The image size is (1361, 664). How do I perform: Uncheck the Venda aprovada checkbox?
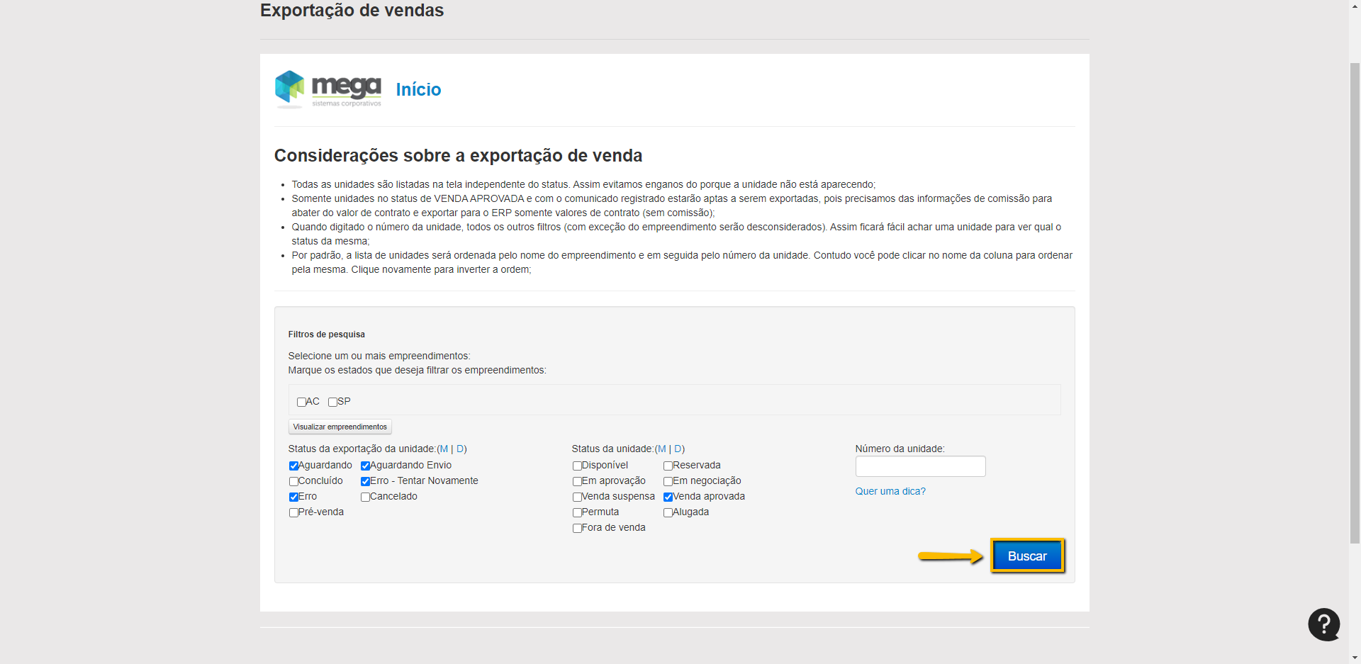[x=668, y=497]
